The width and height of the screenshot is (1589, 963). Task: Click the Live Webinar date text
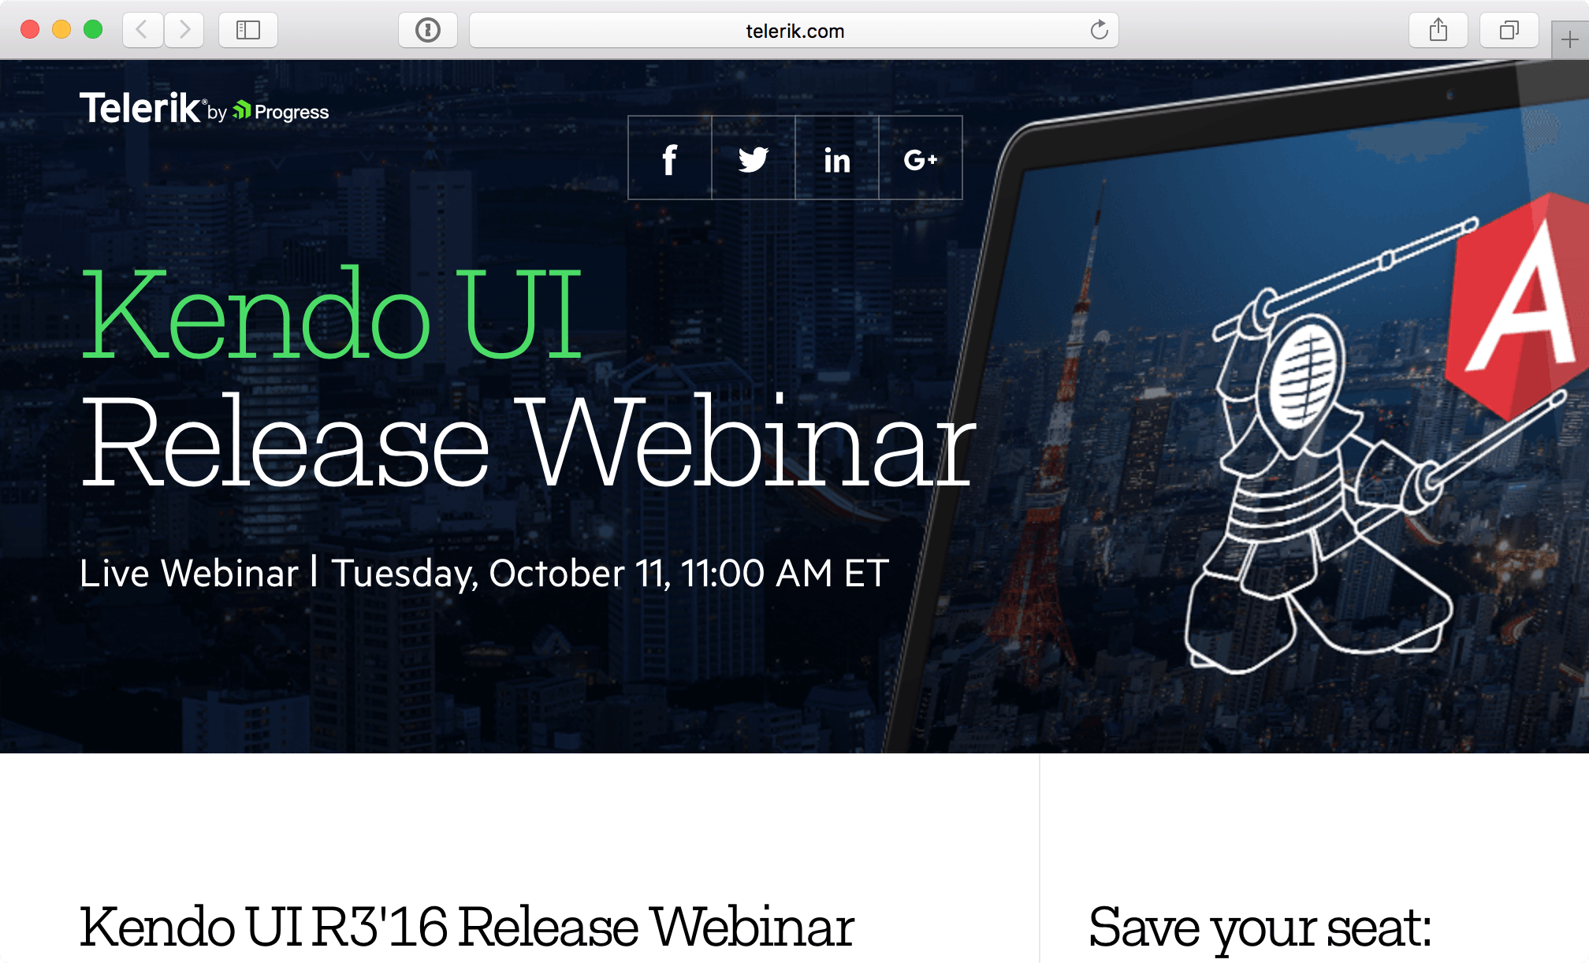(x=484, y=573)
